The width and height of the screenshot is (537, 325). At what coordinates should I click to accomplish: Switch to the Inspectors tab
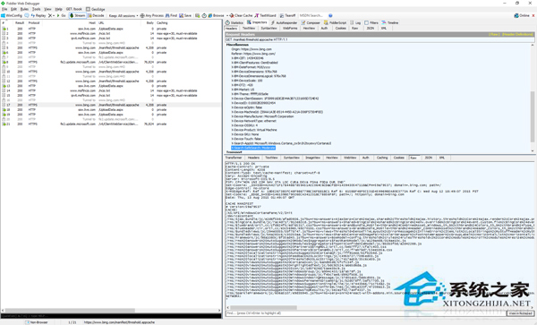click(x=257, y=22)
